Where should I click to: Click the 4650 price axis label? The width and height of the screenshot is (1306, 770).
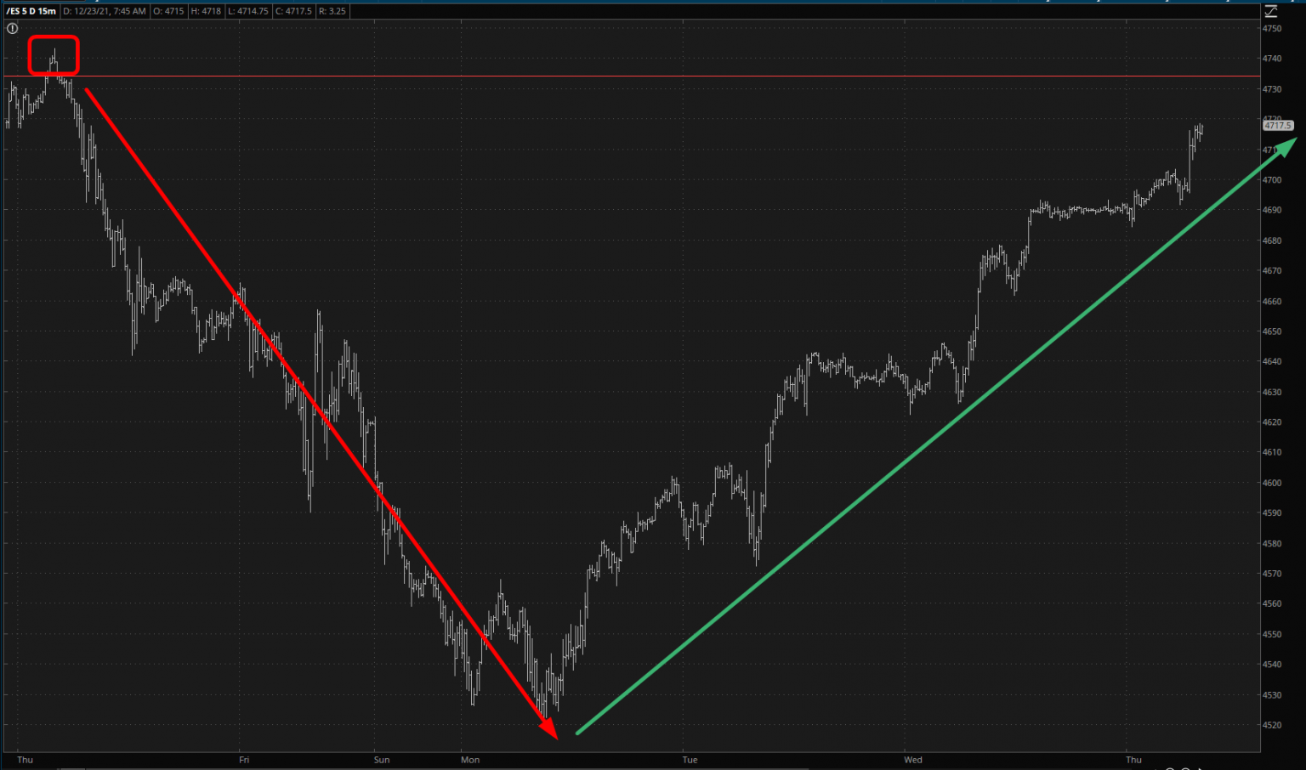pos(1272,331)
